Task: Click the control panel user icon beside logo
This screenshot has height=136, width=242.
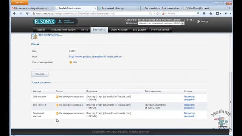Action: tap(60, 21)
